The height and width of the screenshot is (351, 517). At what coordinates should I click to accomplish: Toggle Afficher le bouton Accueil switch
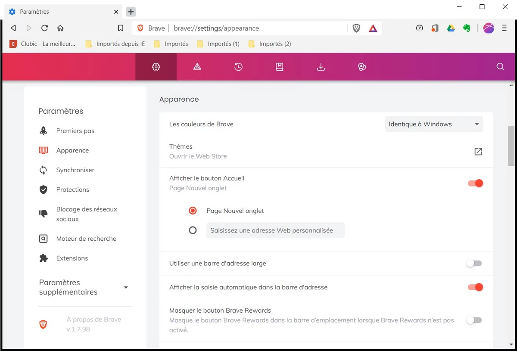[x=475, y=183]
